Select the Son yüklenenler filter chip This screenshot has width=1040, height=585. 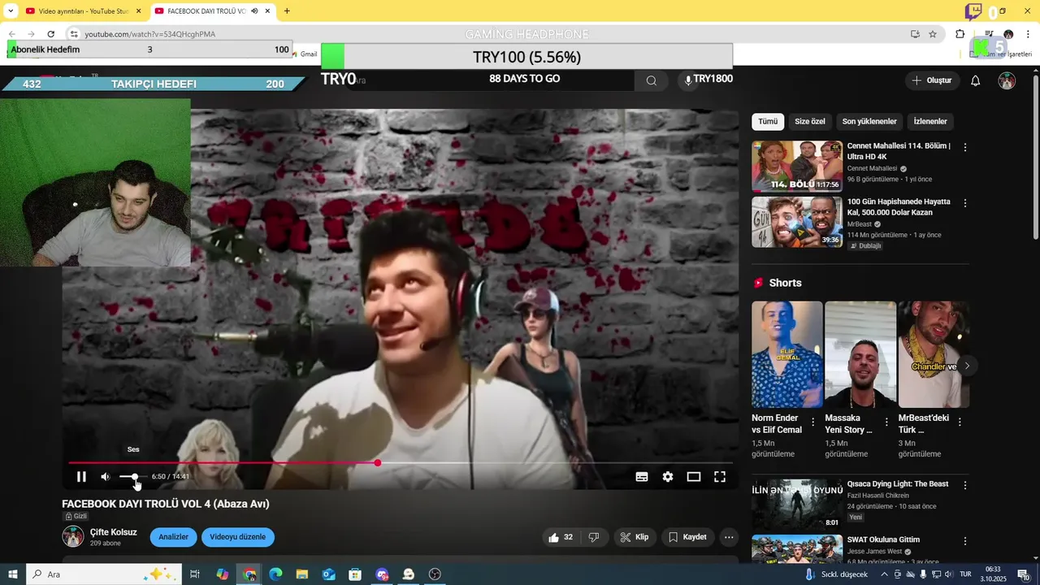click(x=869, y=122)
